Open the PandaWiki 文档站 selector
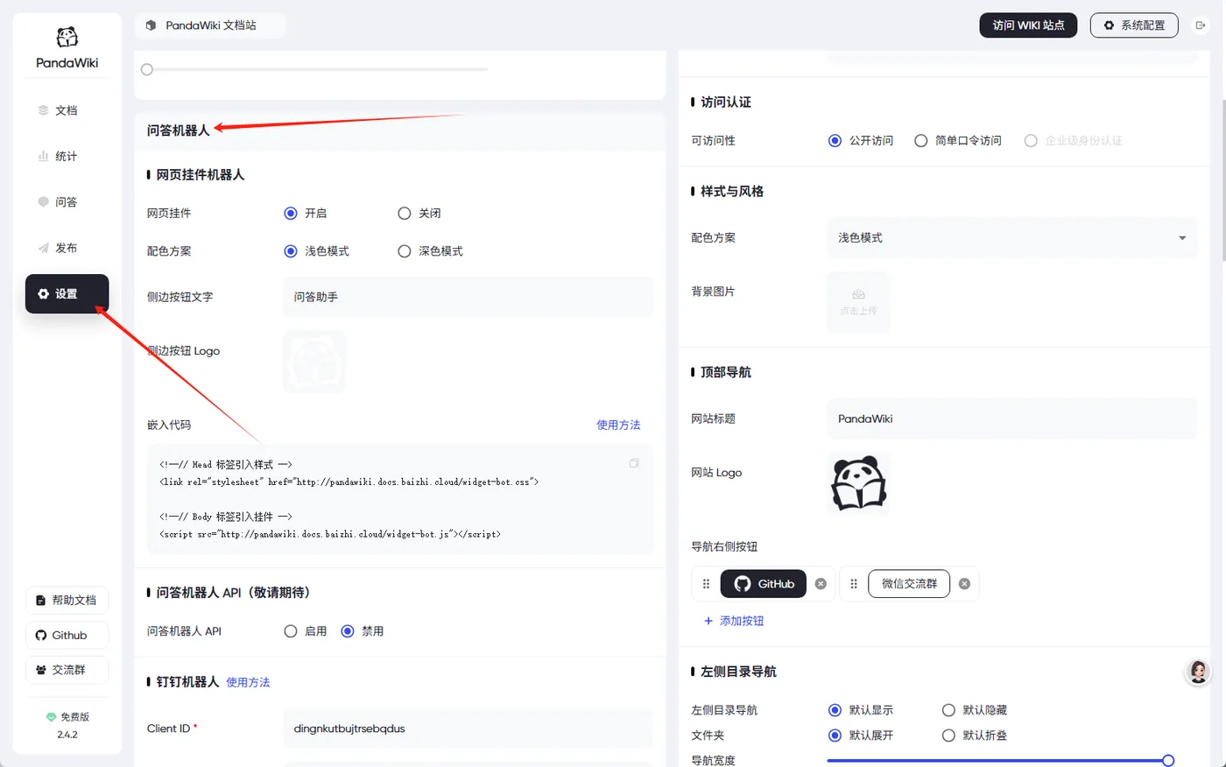The image size is (1226, 767). [x=210, y=25]
